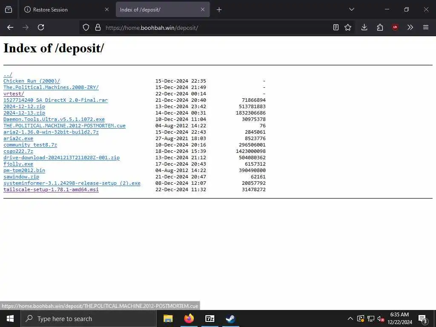Bookmark this page with star icon

point(348,27)
